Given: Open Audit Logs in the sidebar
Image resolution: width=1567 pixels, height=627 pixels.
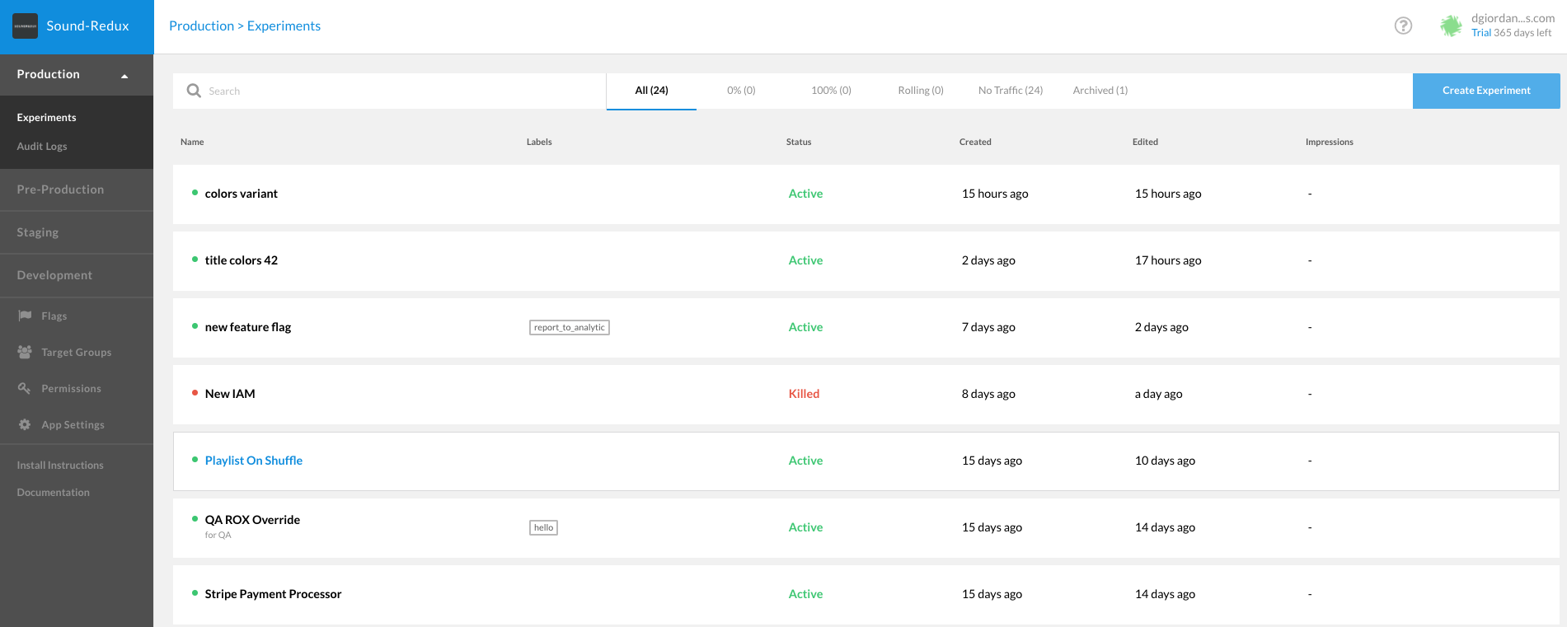Looking at the screenshot, I should [42, 147].
